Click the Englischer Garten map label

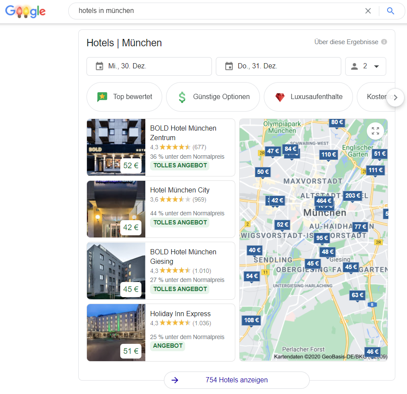click(358, 151)
